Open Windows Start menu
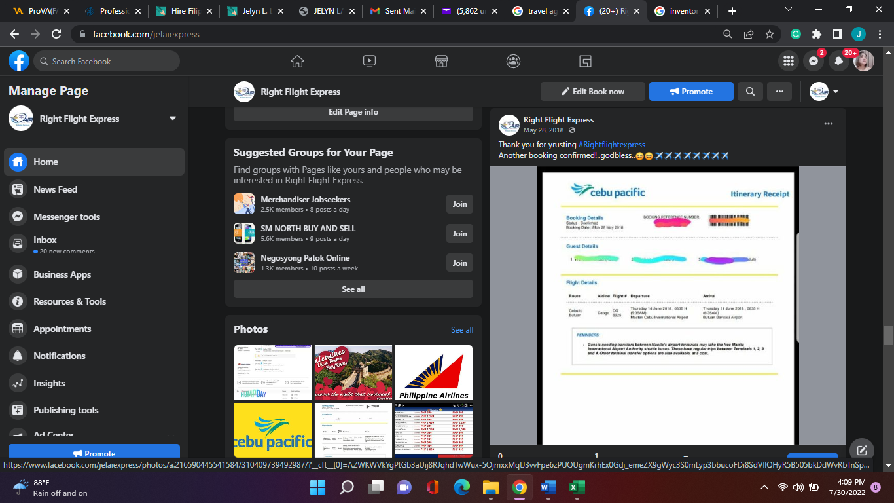Screen dimensions: 894x503 pos(317,487)
